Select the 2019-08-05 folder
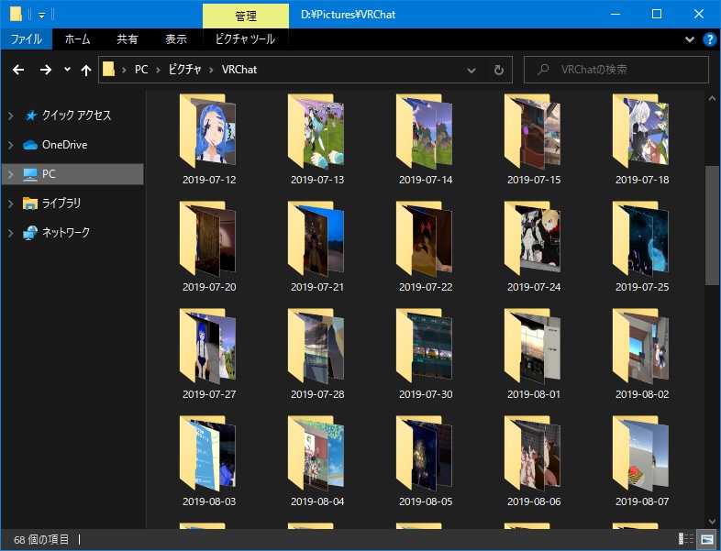The image size is (721, 551). [426, 461]
